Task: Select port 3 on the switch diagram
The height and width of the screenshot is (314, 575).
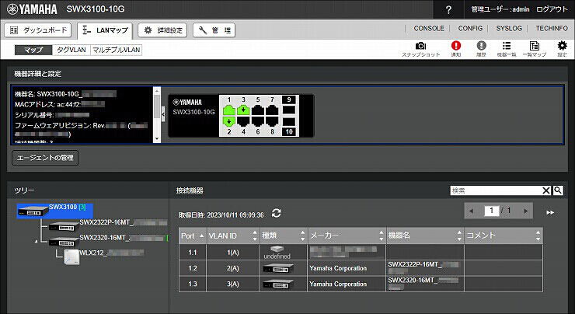Action: point(243,110)
